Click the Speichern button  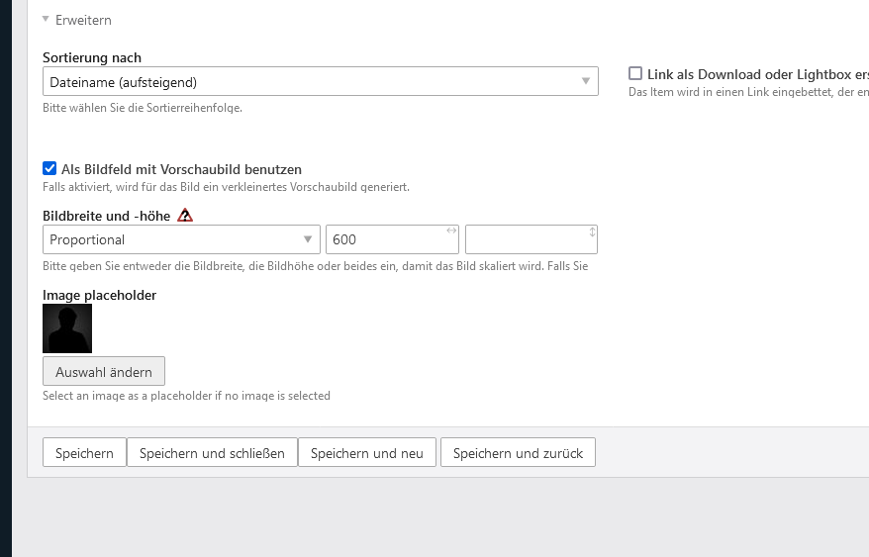(x=84, y=453)
